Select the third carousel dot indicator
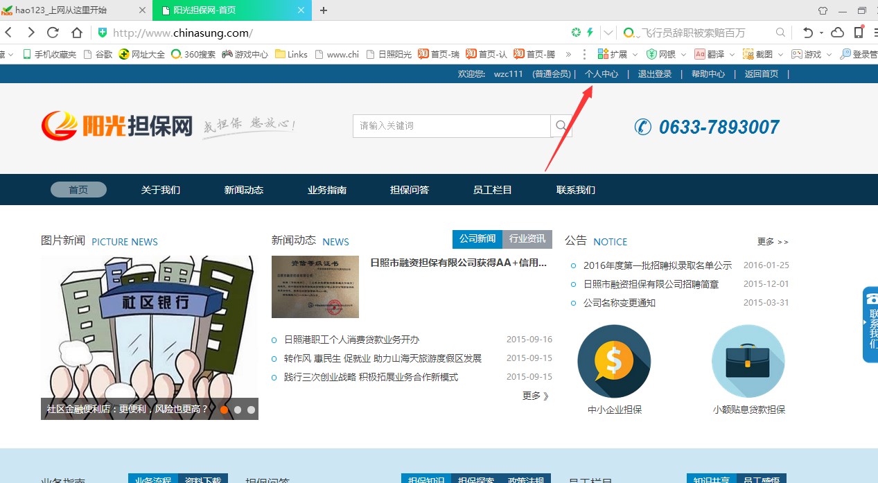Screen dimensions: 878x483 [x=251, y=410]
